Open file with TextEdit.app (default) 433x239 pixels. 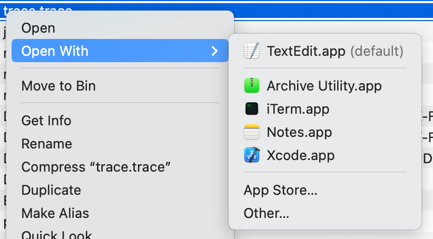click(335, 51)
